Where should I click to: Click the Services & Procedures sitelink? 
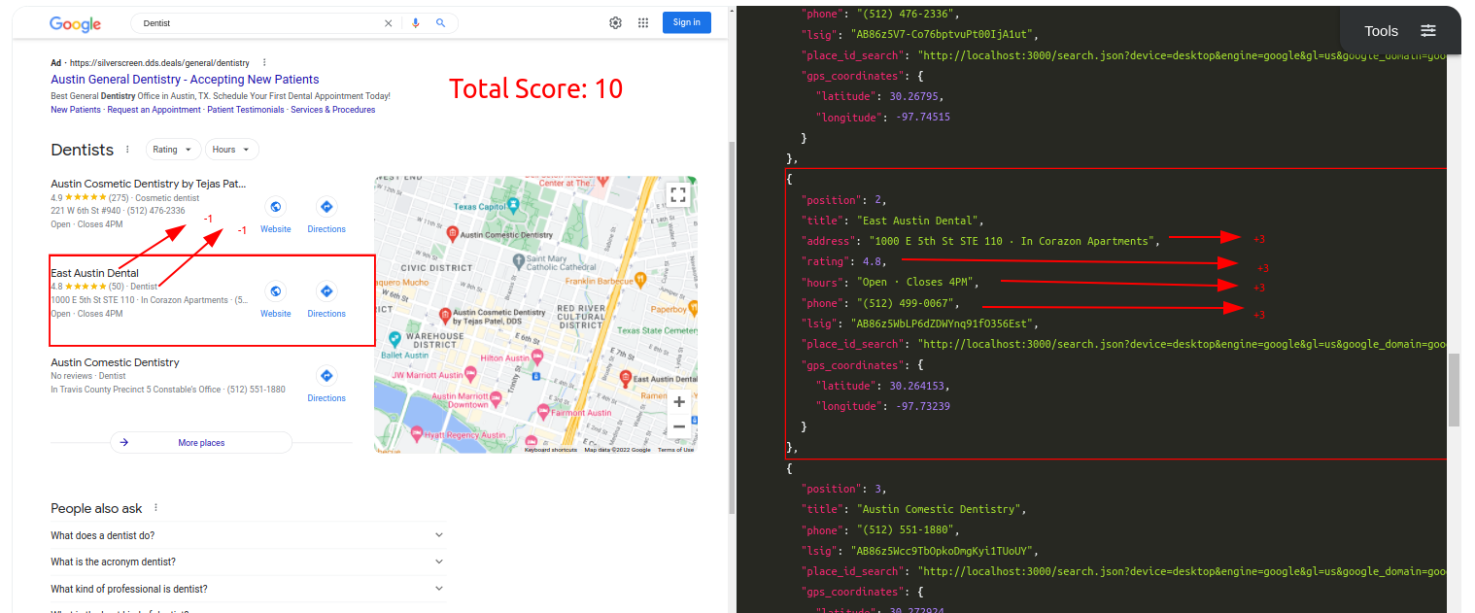click(x=333, y=110)
